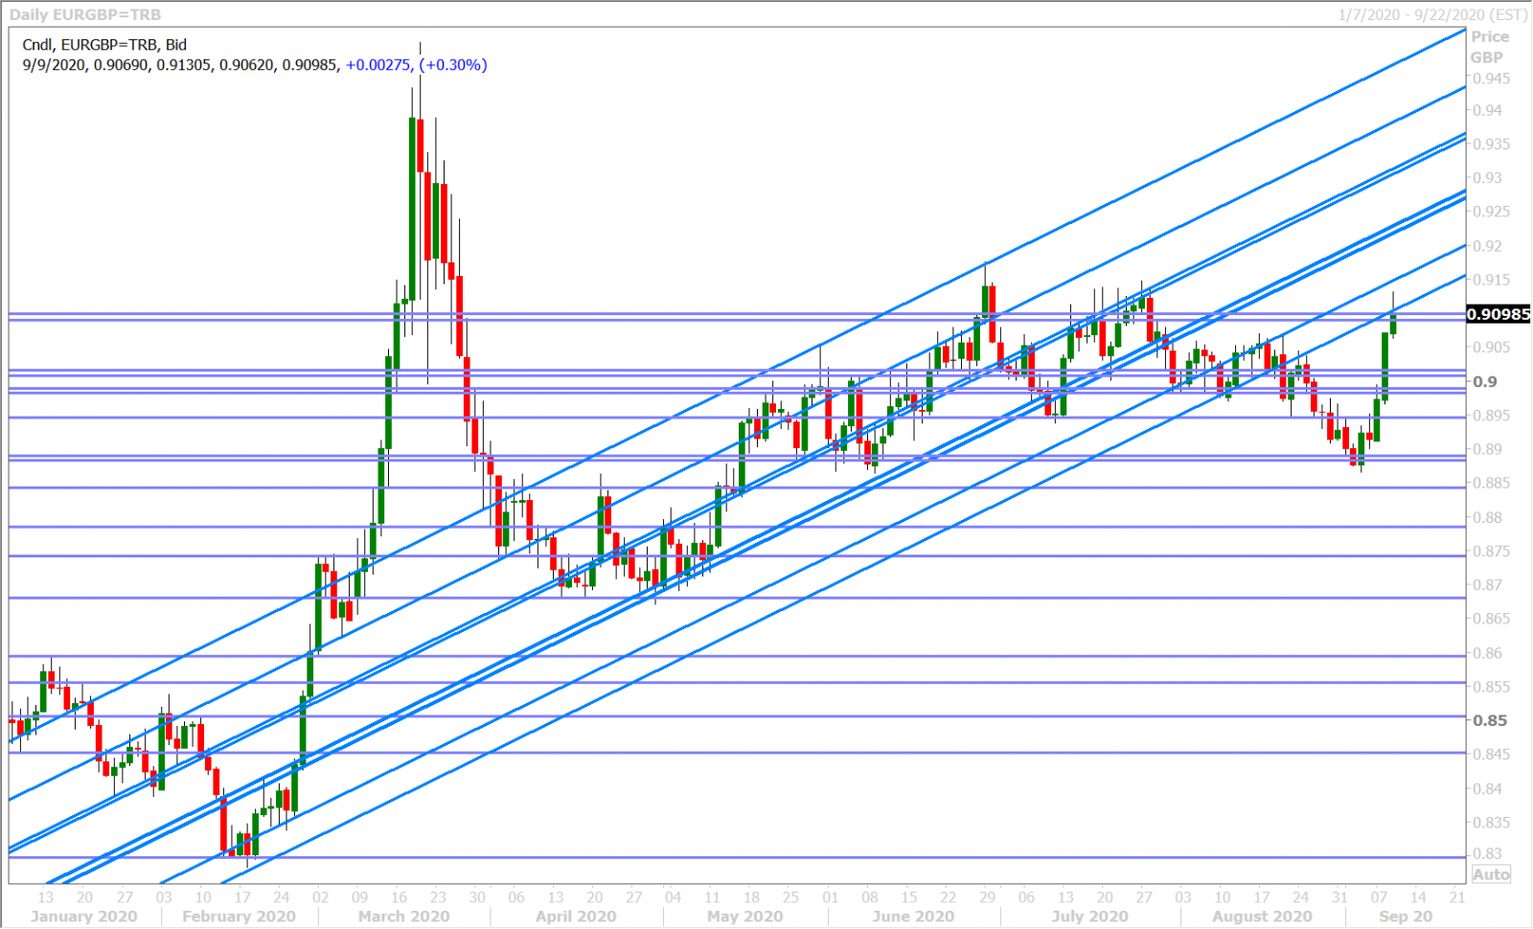The width and height of the screenshot is (1533, 929).
Task: Click the July 2020 month label
Action: point(1089,917)
